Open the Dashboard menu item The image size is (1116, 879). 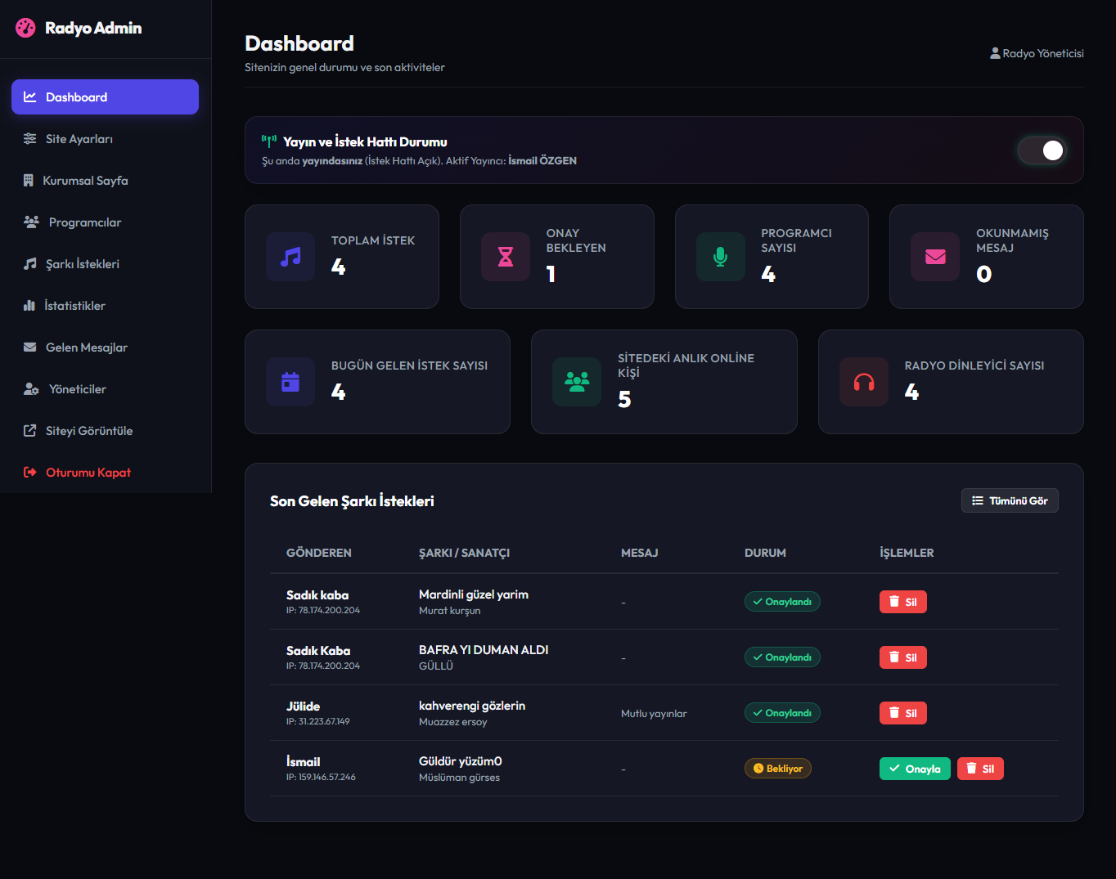[105, 96]
